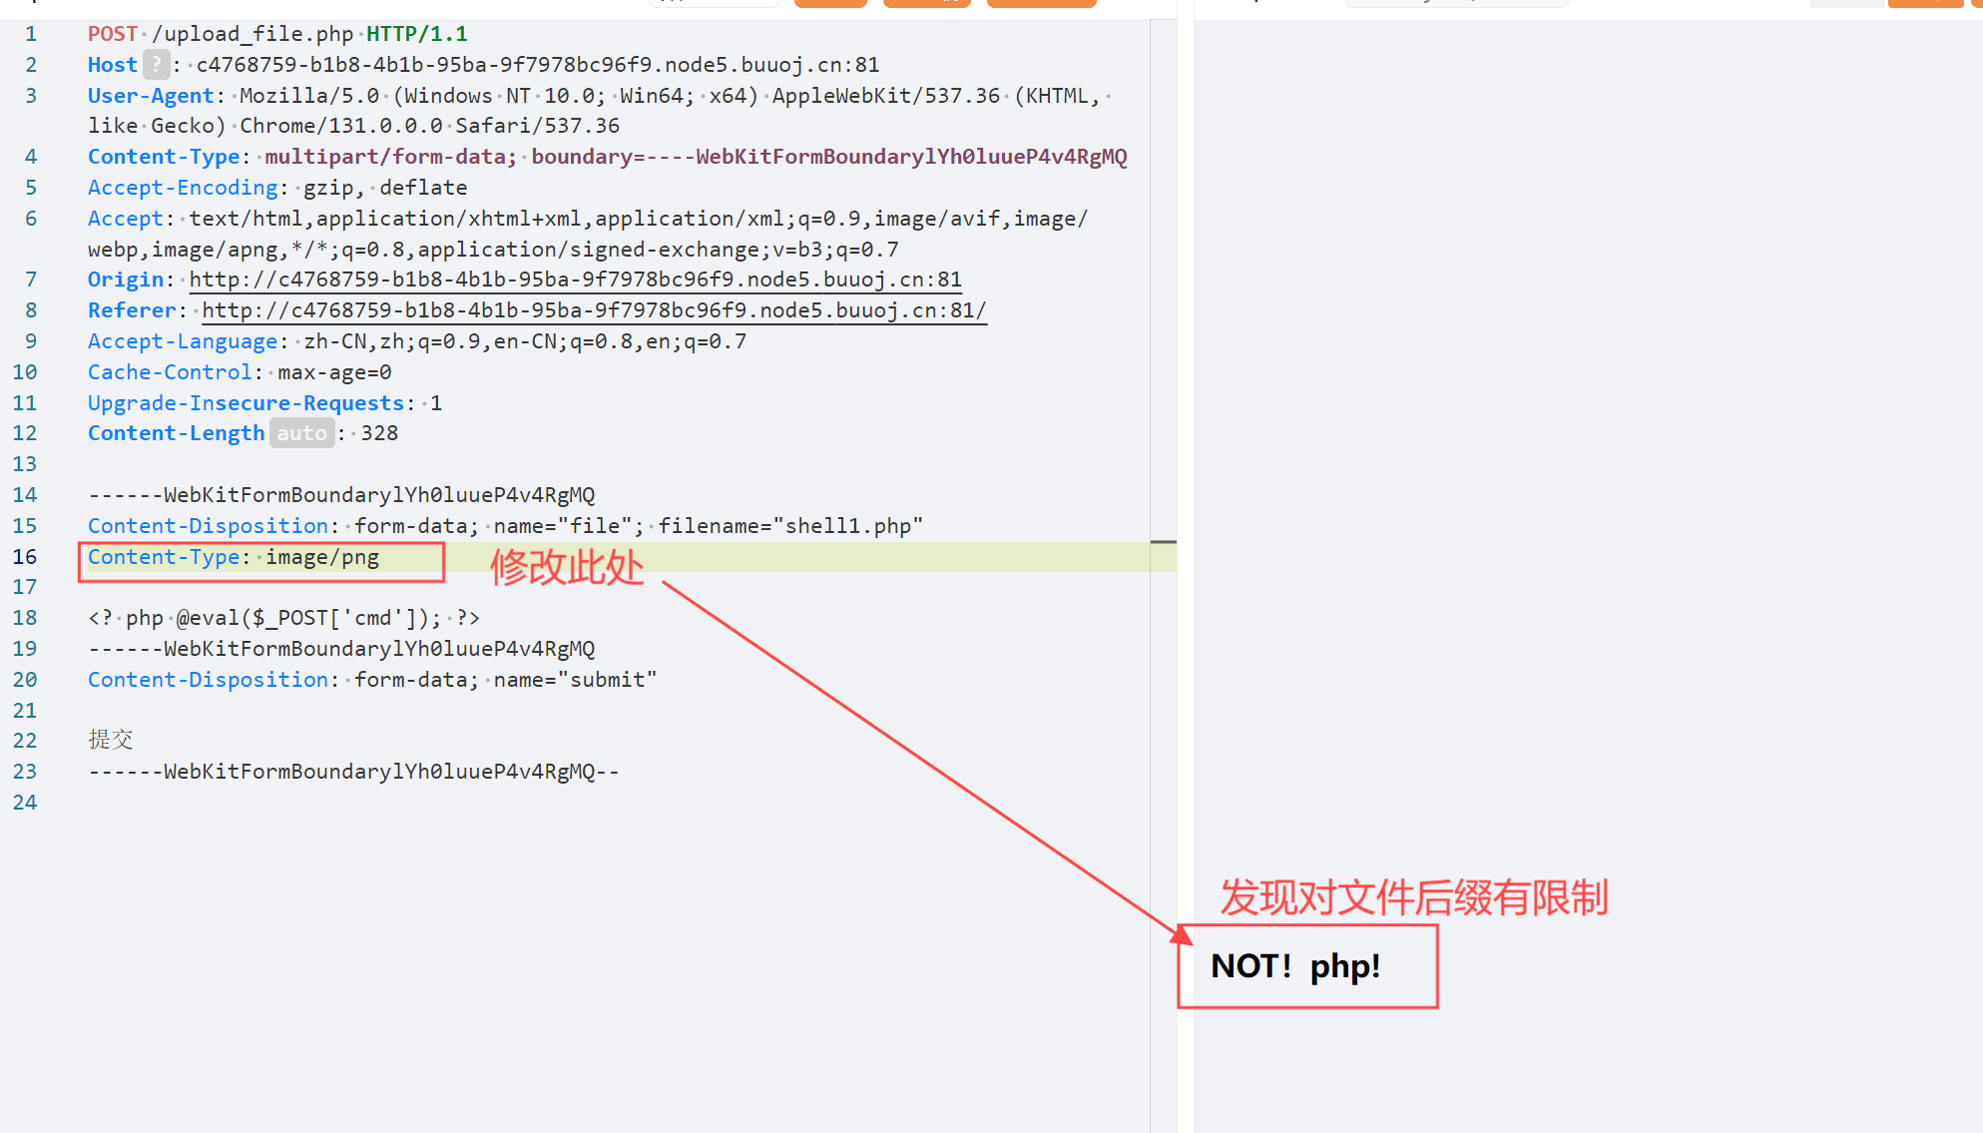The image size is (1983, 1133).
Task: Open the Origin header URL link
Action: (x=575, y=280)
